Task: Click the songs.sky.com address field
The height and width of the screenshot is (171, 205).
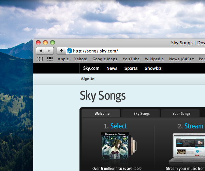Action: tap(135, 51)
